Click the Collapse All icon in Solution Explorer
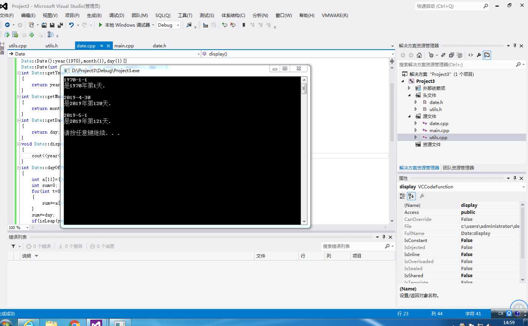Image resolution: width=528 pixels, height=326 pixels. pos(451,55)
